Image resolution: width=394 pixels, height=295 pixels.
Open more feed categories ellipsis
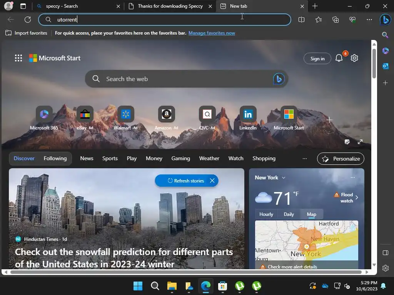(305, 159)
